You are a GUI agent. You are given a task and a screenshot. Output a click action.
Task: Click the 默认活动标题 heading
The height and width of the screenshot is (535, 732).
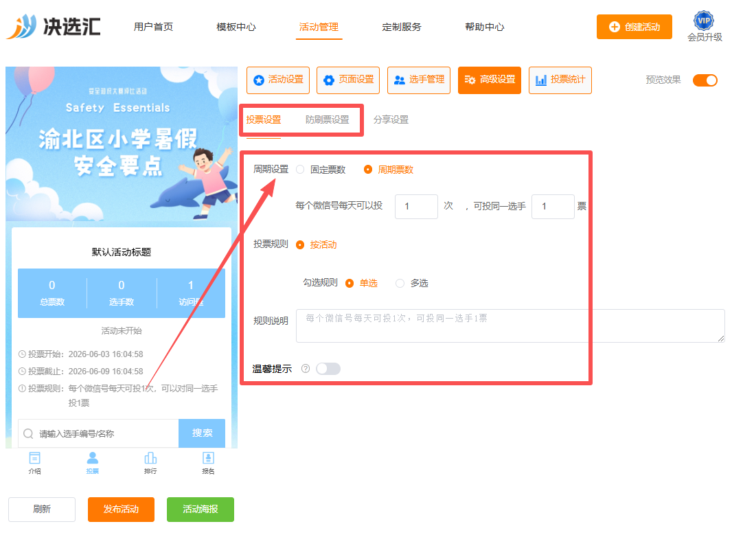coord(122,252)
